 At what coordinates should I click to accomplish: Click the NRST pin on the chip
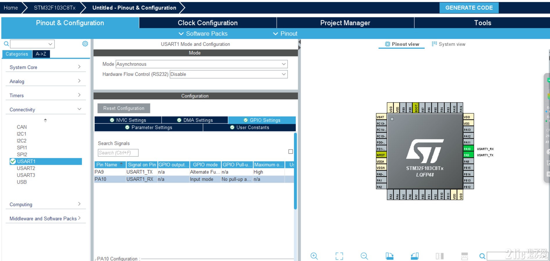coord(381,155)
